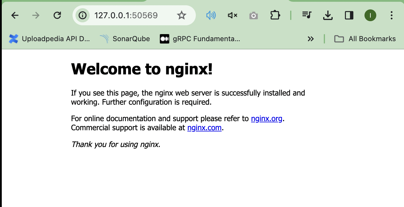Click the blue speaker volume extension
Screen dimensions: 404x207
[211, 15]
